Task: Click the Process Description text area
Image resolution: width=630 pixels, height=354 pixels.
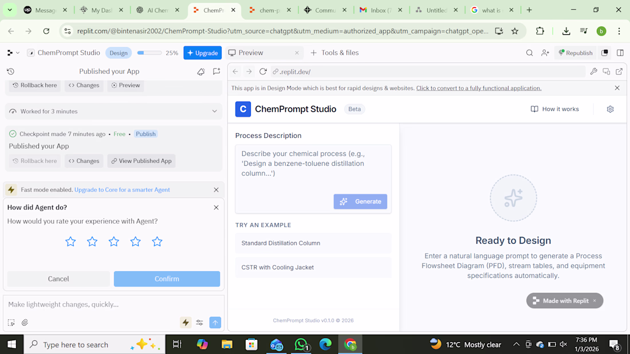Action: (313, 178)
